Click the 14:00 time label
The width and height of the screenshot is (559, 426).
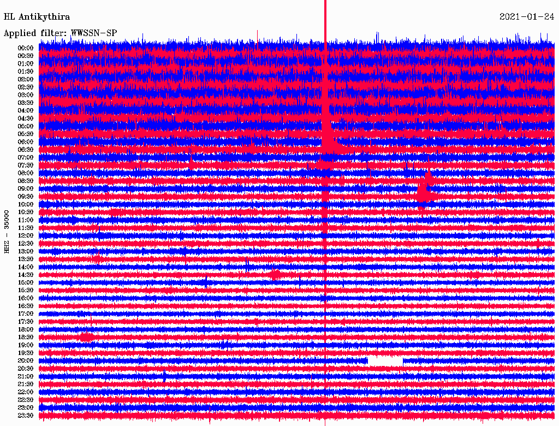pos(26,267)
